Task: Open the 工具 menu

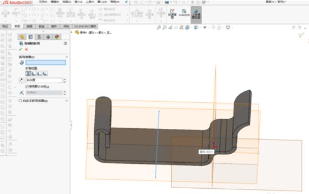Action: tap(90, 2)
